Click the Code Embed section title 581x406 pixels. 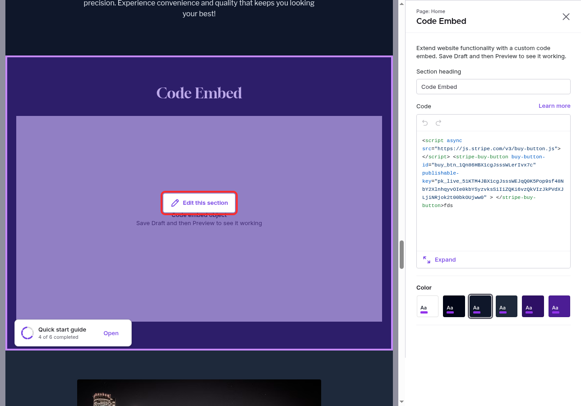[x=199, y=93]
